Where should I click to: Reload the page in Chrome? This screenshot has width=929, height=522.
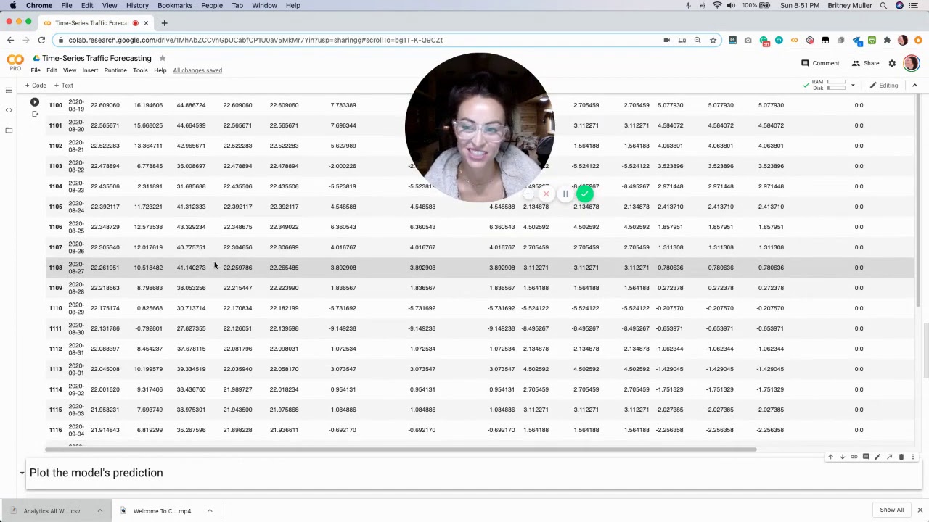coord(41,40)
